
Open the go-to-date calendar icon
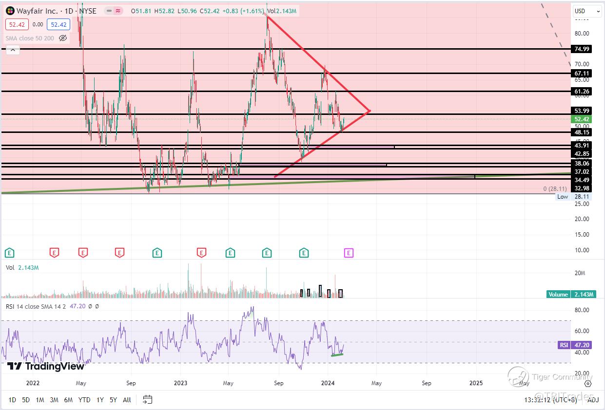[x=147, y=400]
